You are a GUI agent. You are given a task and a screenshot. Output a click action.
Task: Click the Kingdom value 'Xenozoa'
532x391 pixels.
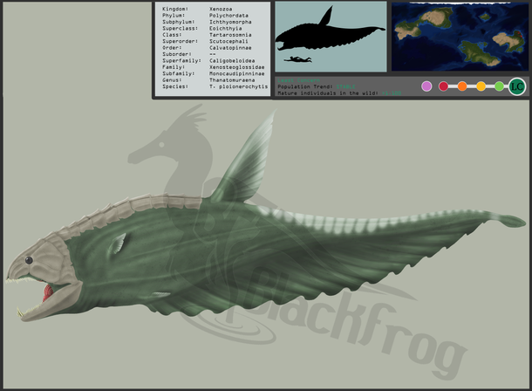[x=221, y=9]
